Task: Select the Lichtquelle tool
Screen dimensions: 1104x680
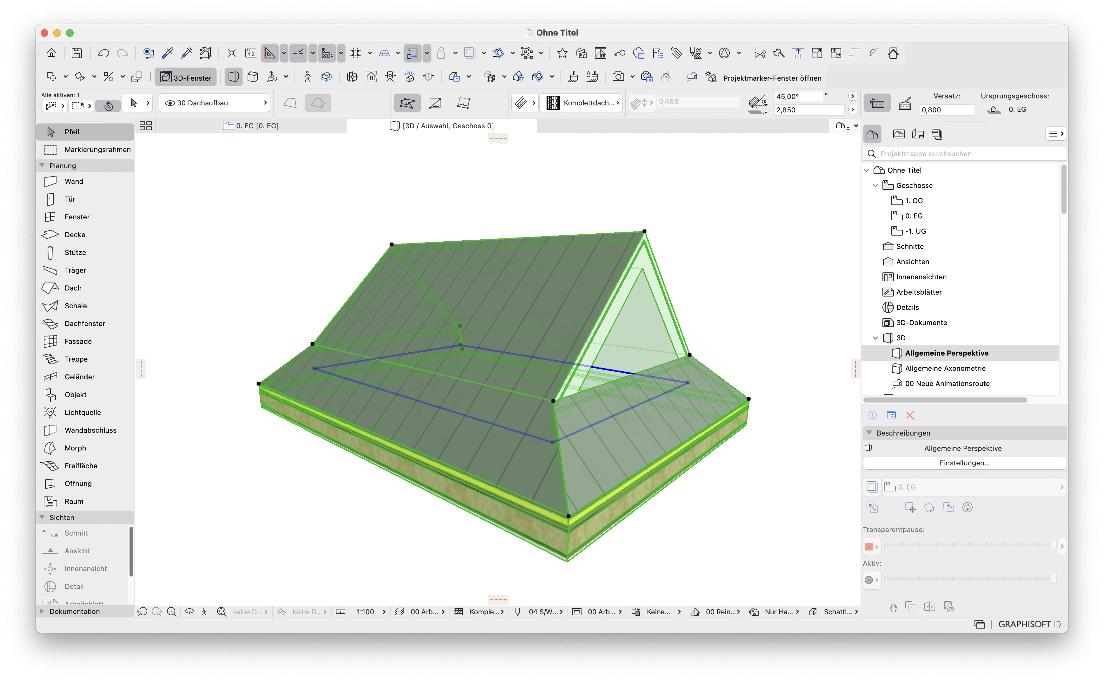Action: coord(85,412)
